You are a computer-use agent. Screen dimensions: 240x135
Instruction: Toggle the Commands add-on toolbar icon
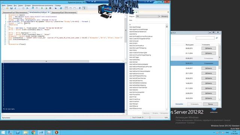[84, 8]
